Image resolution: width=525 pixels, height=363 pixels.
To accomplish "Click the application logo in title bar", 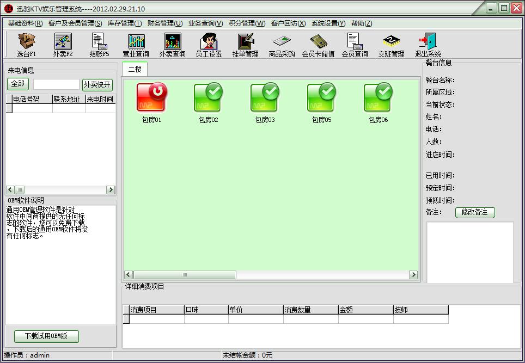I will (x=9, y=9).
